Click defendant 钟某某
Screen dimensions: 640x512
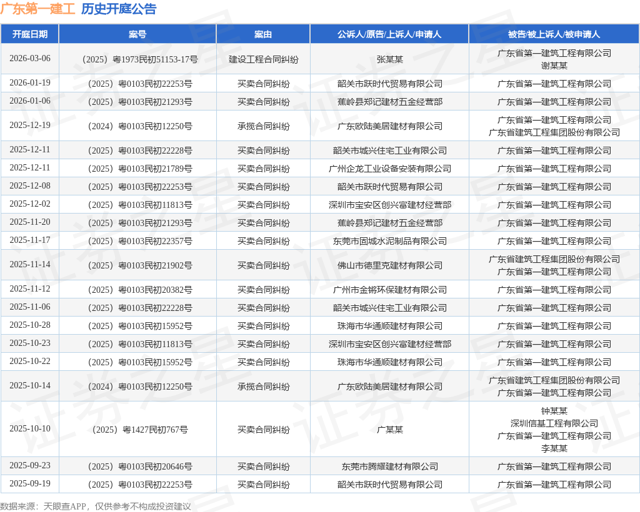(x=554, y=411)
